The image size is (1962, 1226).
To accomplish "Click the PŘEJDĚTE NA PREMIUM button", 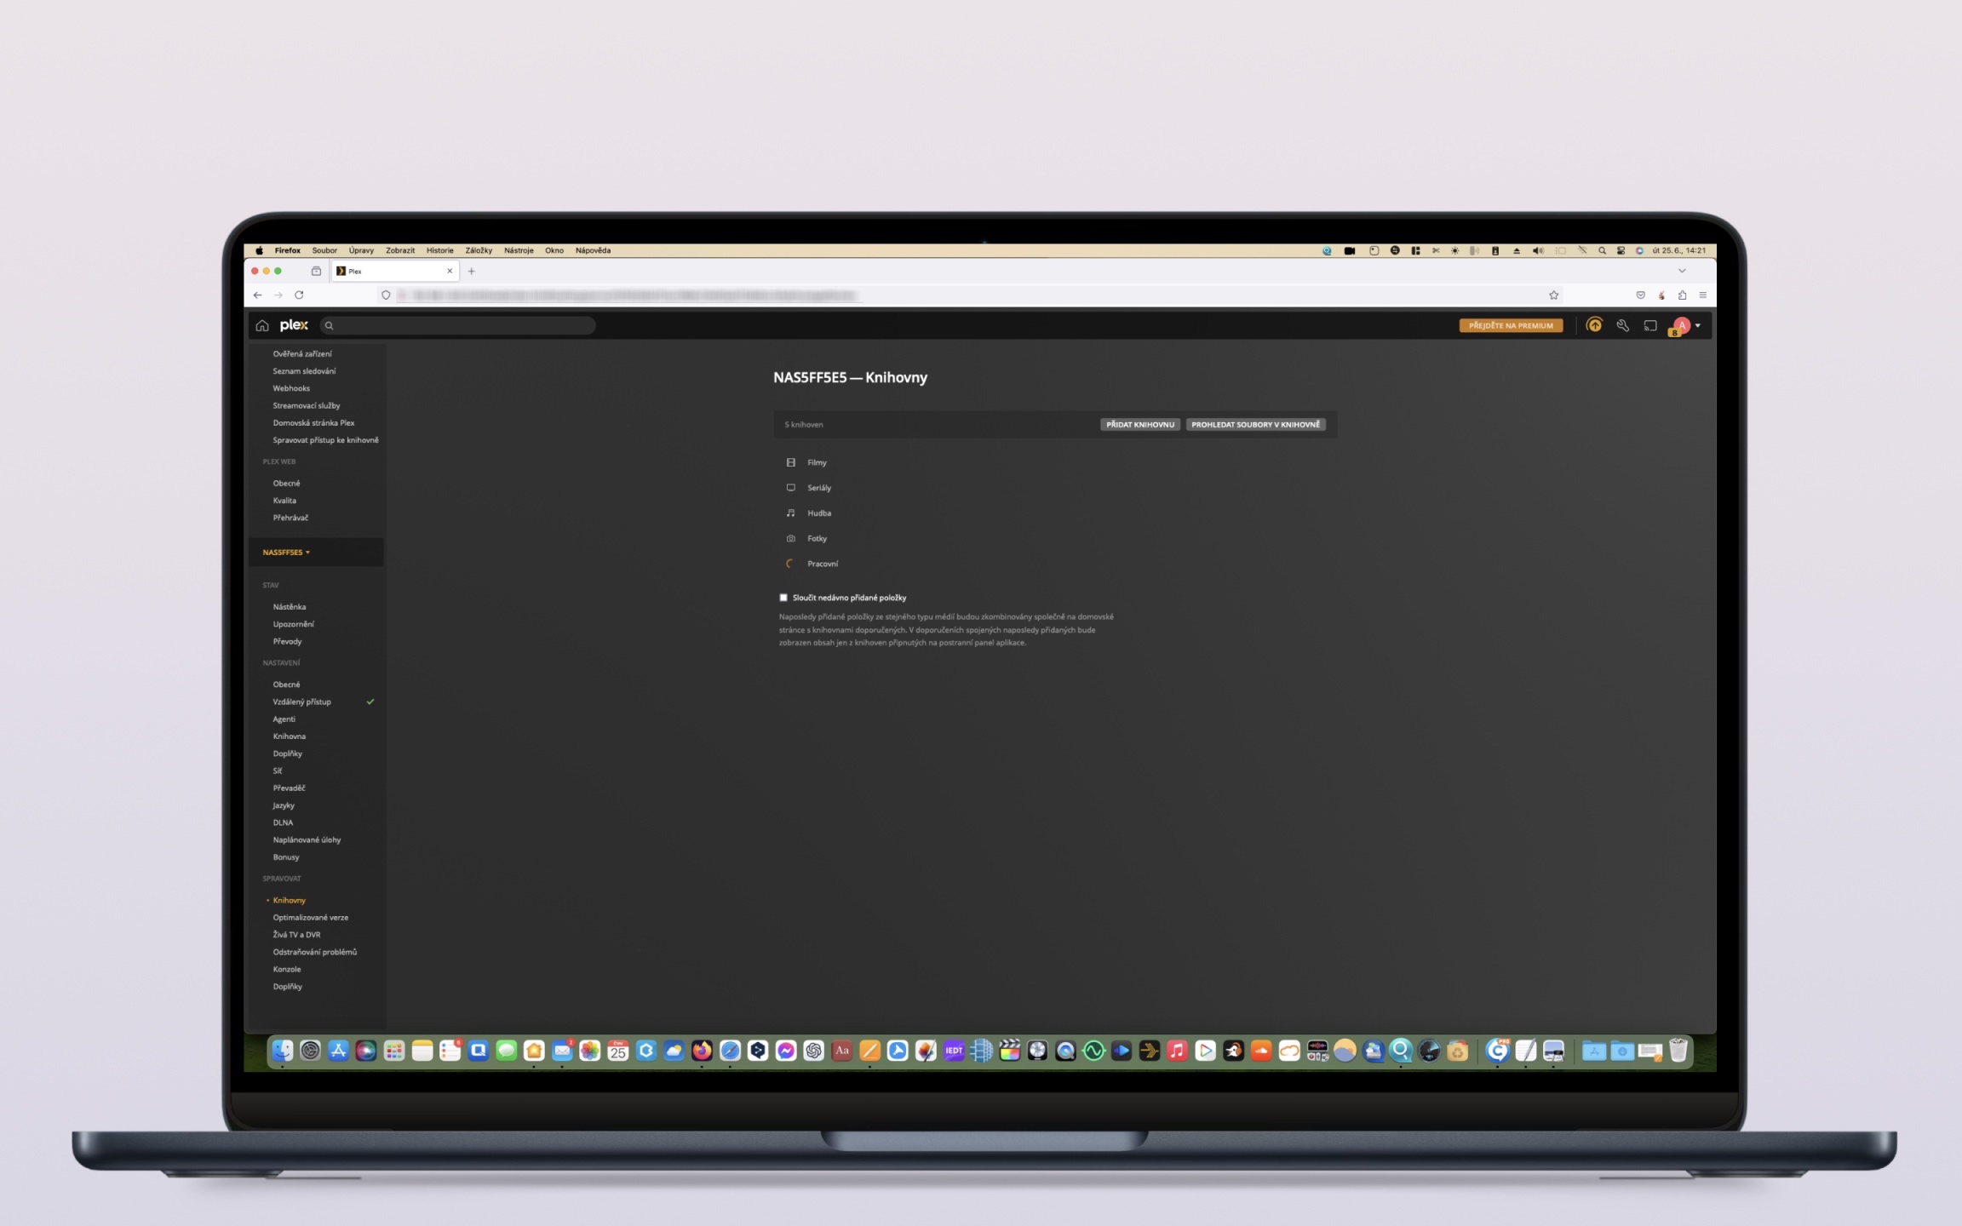I will 1510,325.
